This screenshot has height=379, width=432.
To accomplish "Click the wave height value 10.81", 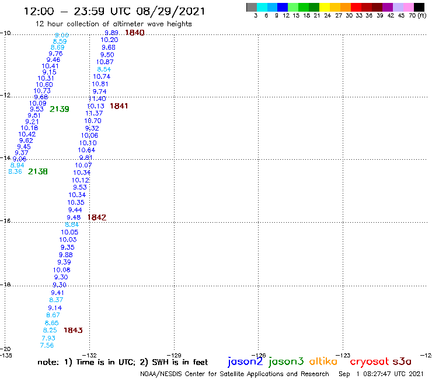I will point(100,84).
